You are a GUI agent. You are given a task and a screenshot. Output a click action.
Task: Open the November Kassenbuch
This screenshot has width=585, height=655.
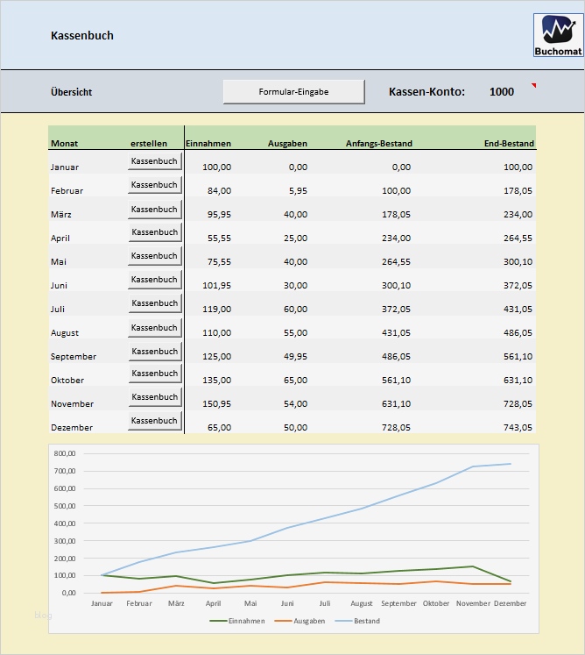[154, 398]
